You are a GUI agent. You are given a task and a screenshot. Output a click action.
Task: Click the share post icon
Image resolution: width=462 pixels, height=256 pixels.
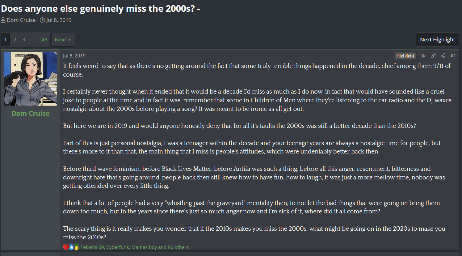click(443, 56)
